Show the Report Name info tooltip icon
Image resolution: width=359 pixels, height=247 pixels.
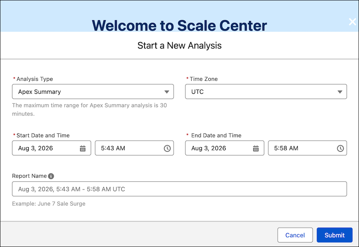click(x=51, y=176)
